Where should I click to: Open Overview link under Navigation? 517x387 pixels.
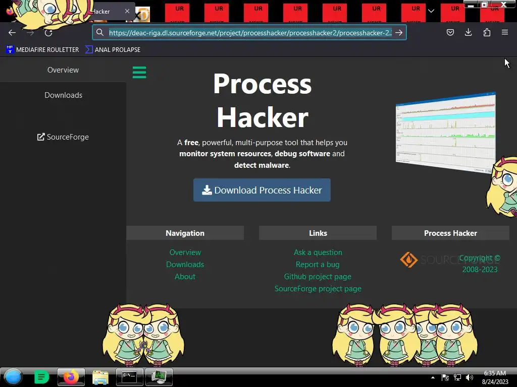coord(185,252)
